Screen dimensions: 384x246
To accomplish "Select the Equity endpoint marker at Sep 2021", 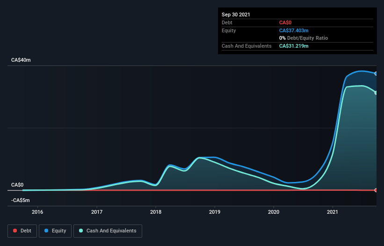I will coord(376,74).
